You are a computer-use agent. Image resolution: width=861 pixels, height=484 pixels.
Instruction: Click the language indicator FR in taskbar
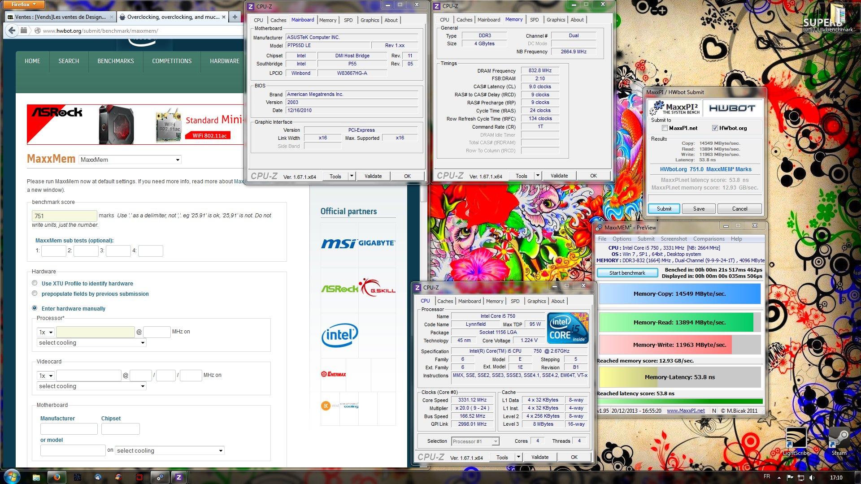coord(766,477)
